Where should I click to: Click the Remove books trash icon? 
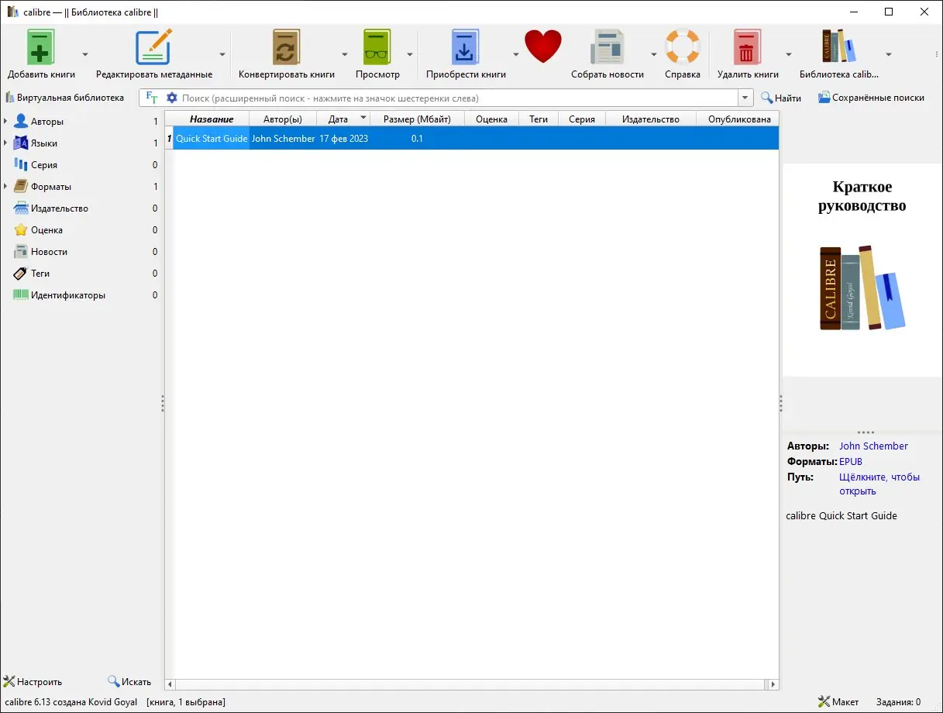click(x=747, y=47)
